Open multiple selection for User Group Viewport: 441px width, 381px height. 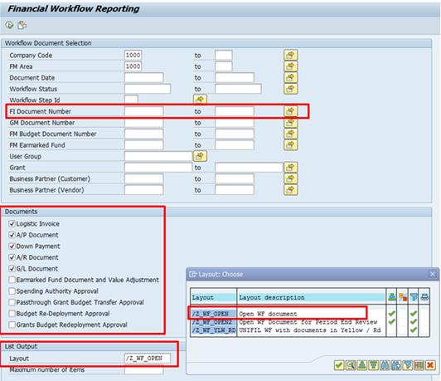[200, 156]
